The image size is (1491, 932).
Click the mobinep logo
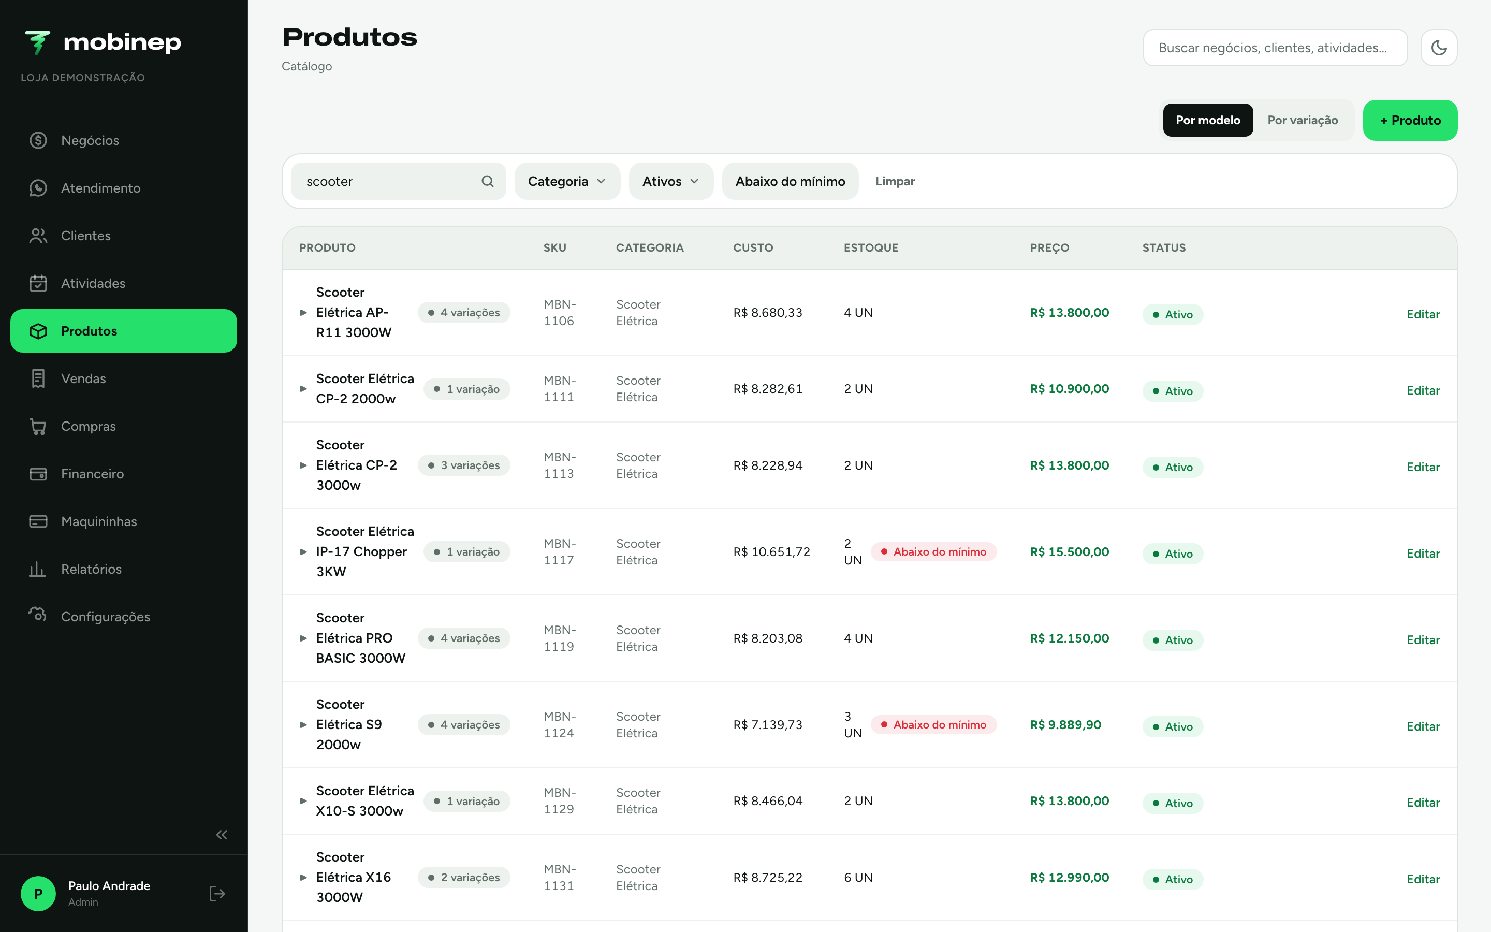(103, 42)
